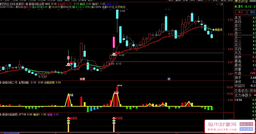Click the 化学制剂 sector label

[120, 7]
